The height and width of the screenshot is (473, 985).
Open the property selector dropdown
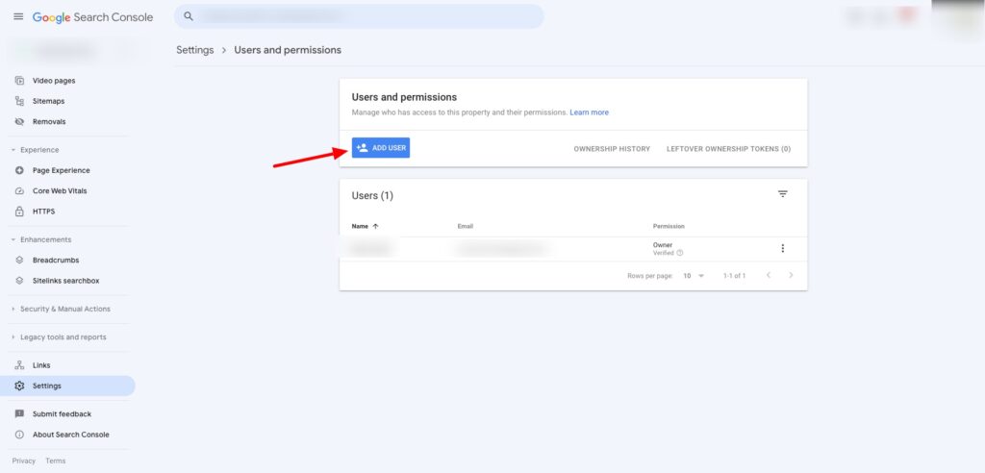pyautogui.click(x=69, y=51)
